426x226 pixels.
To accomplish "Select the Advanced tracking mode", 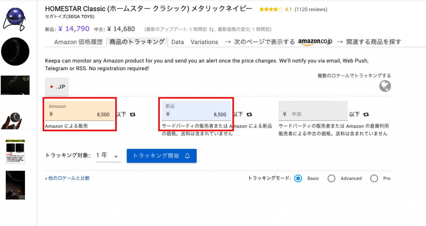I will pyautogui.click(x=332, y=178).
